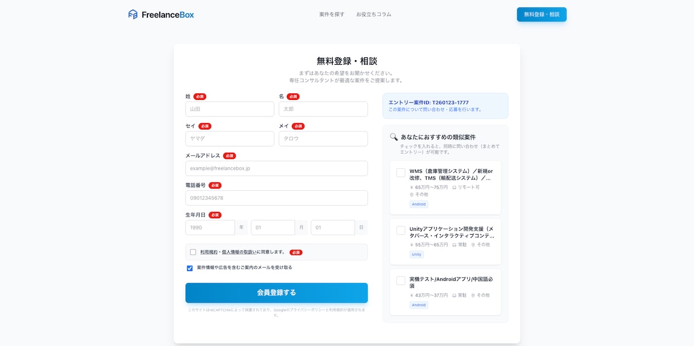Viewport: 694px width, 346px height.
Task: Click the エントリー案件ID: T260123-1777 text
Action: 428,102
